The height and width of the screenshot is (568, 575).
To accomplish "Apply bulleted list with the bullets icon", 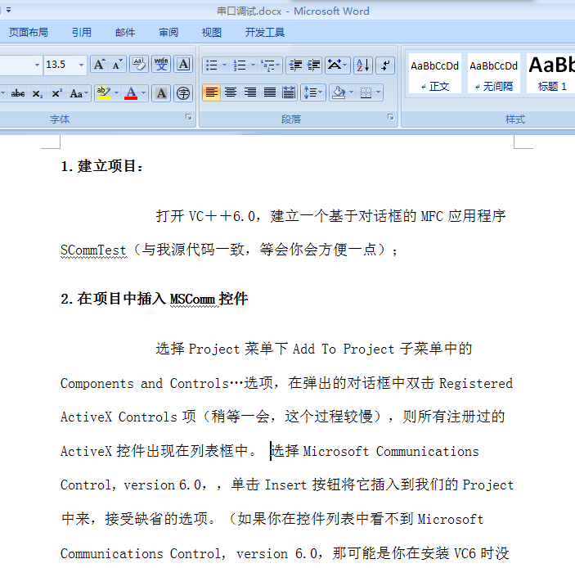I will pos(212,65).
